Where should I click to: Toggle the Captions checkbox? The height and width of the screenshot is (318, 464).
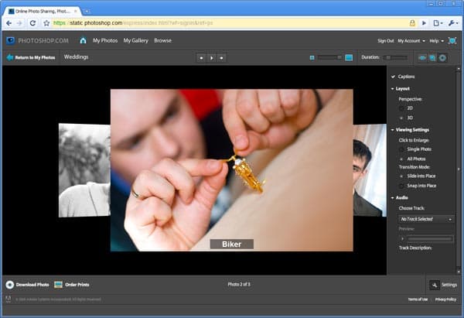click(393, 77)
